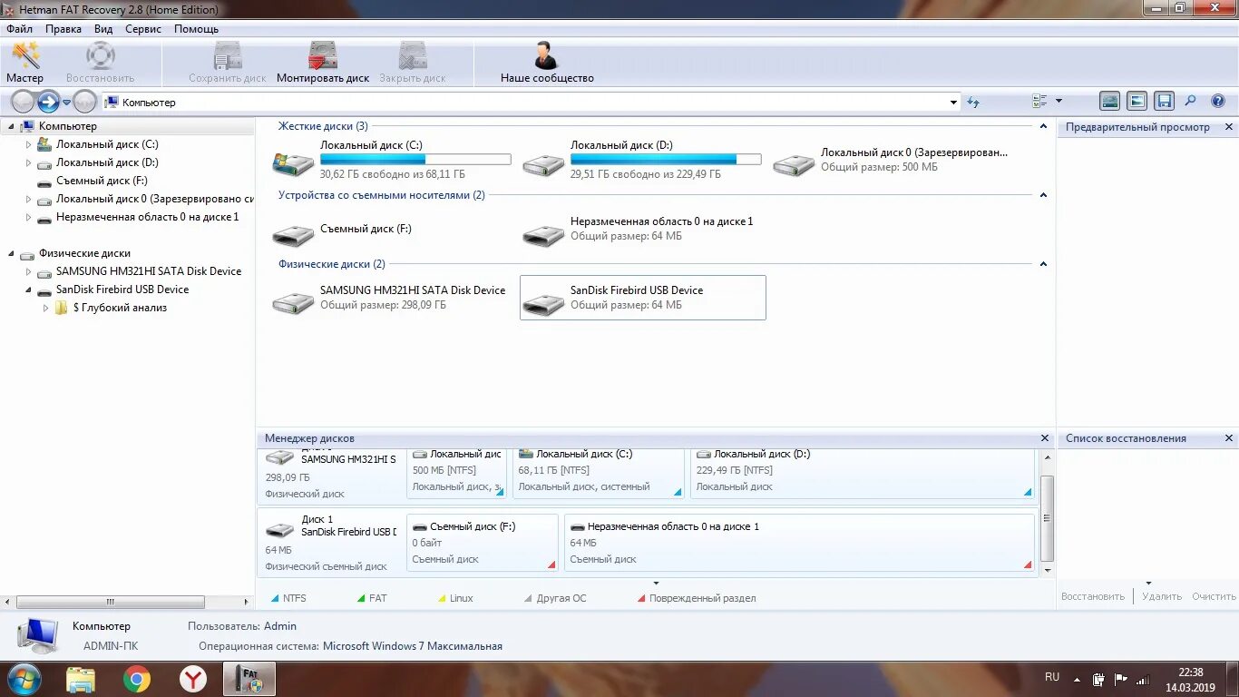The width and height of the screenshot is (1239, 697).
Task: Open the view mode icon on the toolbar
Action: (1040, 102)
